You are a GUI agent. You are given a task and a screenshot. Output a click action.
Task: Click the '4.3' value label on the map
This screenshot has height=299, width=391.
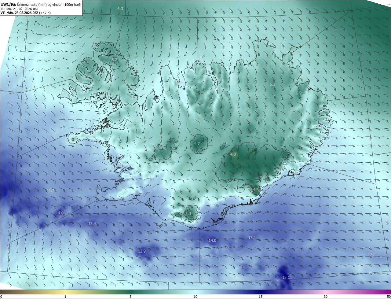click(256, 190)
